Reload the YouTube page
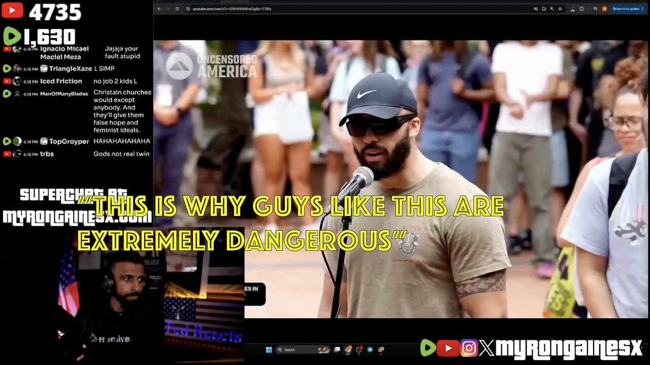 [x=177, y=9]
